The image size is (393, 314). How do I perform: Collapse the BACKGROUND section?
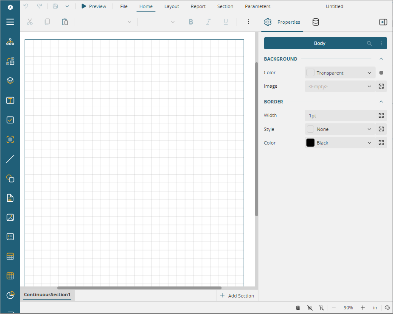[x=381, y=59]
